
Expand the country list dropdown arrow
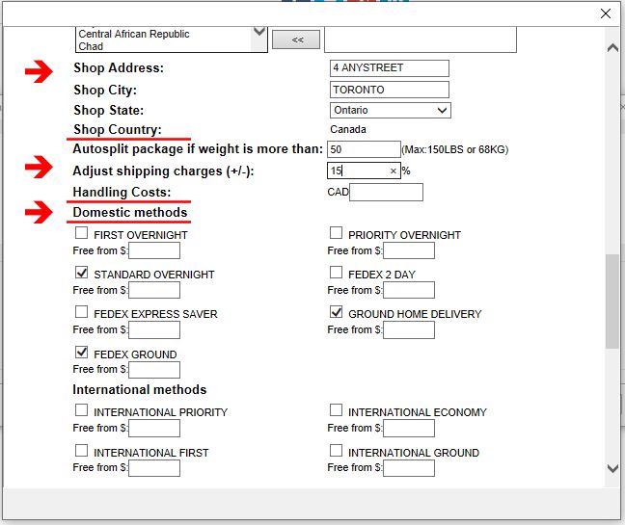point(258,33)
